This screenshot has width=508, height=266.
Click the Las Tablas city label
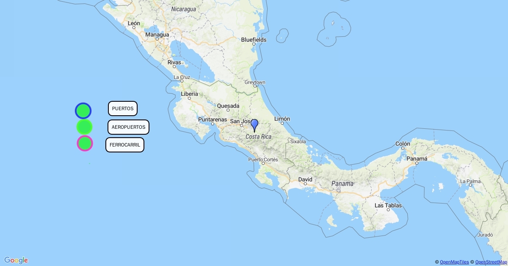tap(388, 206)
